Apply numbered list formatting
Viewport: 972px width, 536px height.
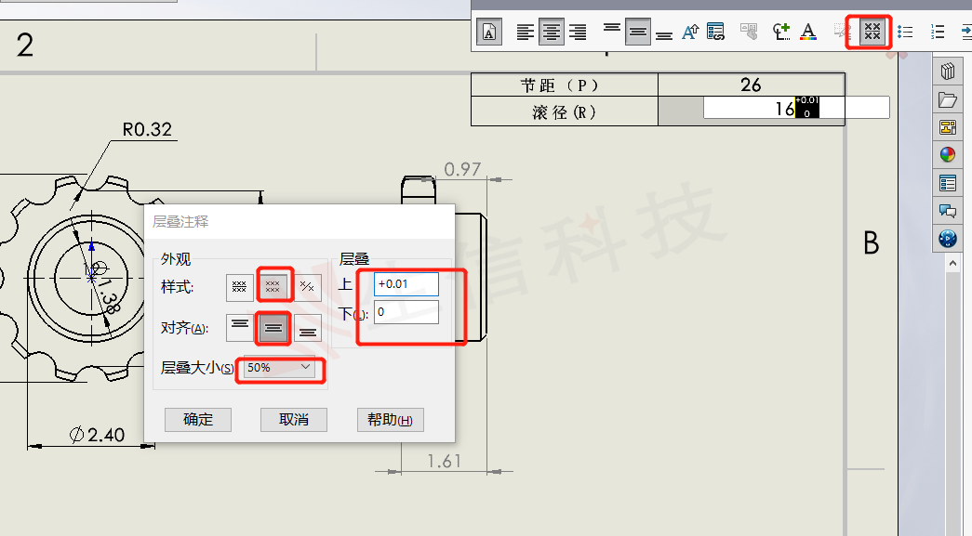click(x=938, y=32)
